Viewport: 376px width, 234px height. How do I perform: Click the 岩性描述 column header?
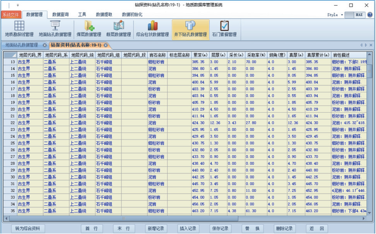pos(349,55)
